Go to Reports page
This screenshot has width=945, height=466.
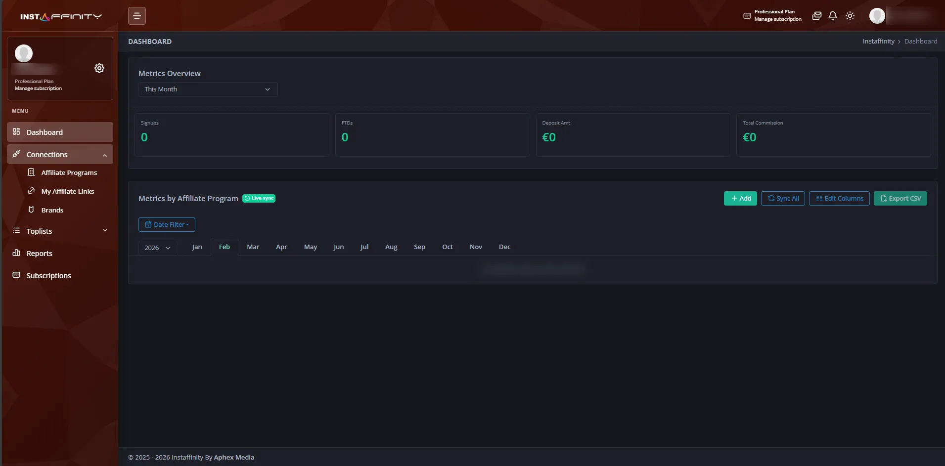click(39, 254)
